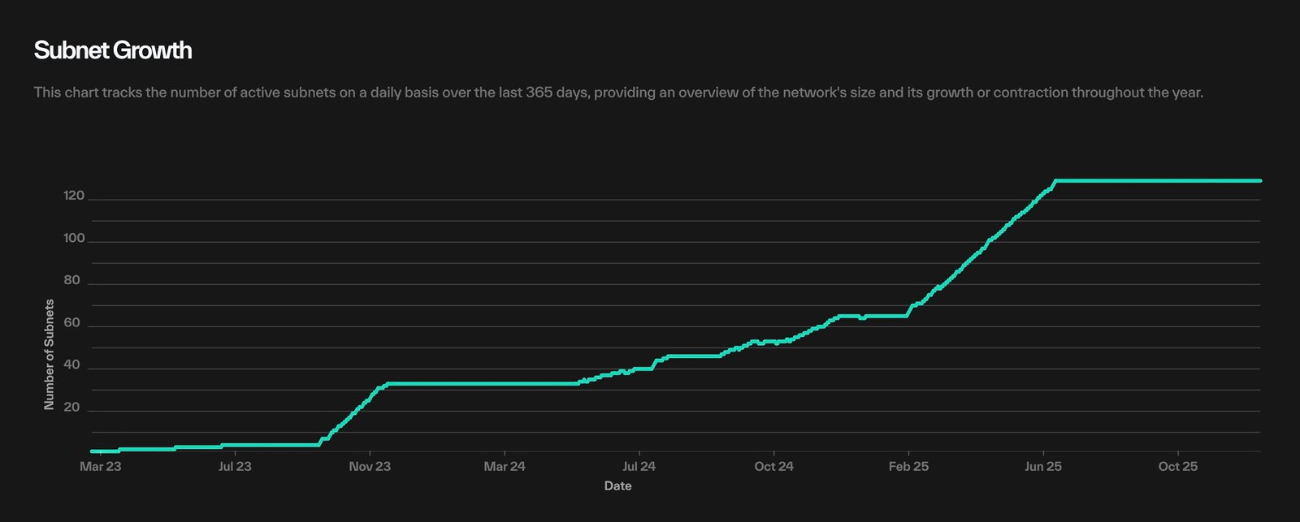Select the Mar 23 date tick

[101, 466]
